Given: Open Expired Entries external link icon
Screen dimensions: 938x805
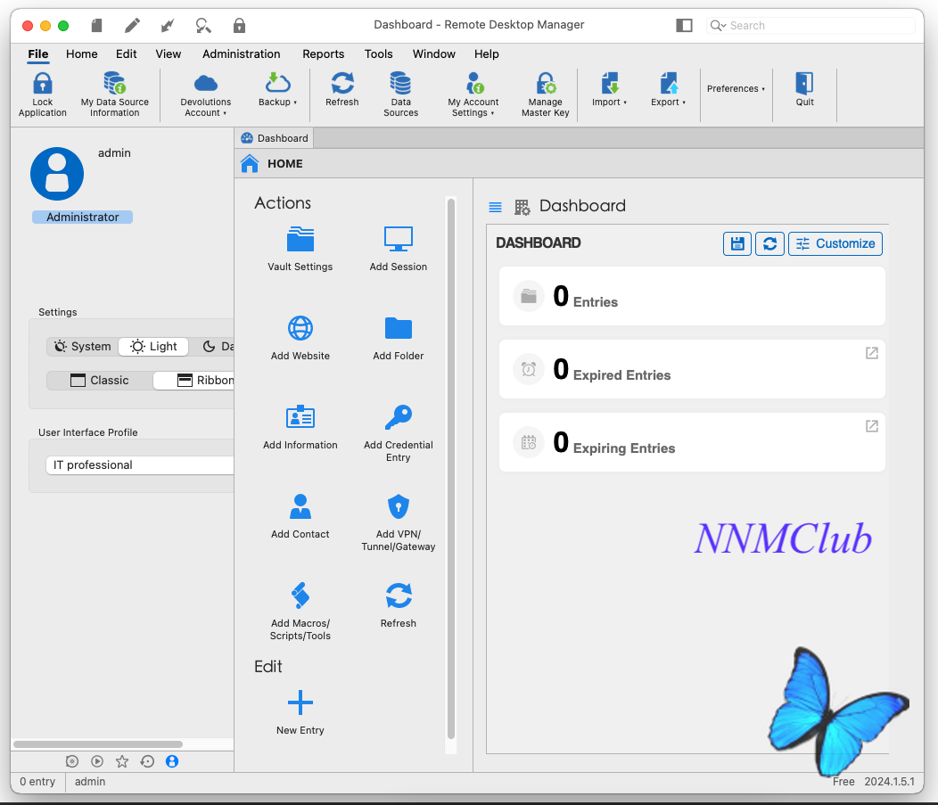Looking at the screenshot, I should coord(872,353).
